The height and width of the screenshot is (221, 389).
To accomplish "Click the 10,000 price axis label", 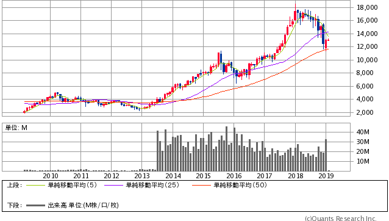I will [x=367, y=60].
